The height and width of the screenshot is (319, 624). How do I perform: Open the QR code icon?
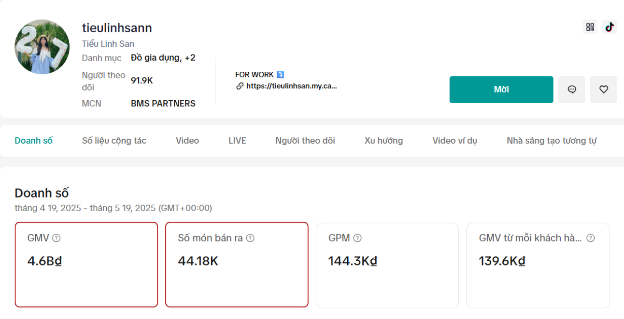tap(590, 27)
